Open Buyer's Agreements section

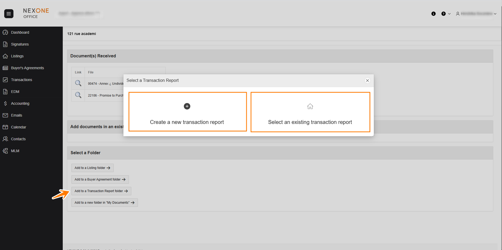27,68
